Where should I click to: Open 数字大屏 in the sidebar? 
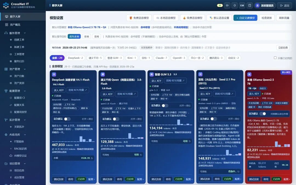(x=23, y=17)
